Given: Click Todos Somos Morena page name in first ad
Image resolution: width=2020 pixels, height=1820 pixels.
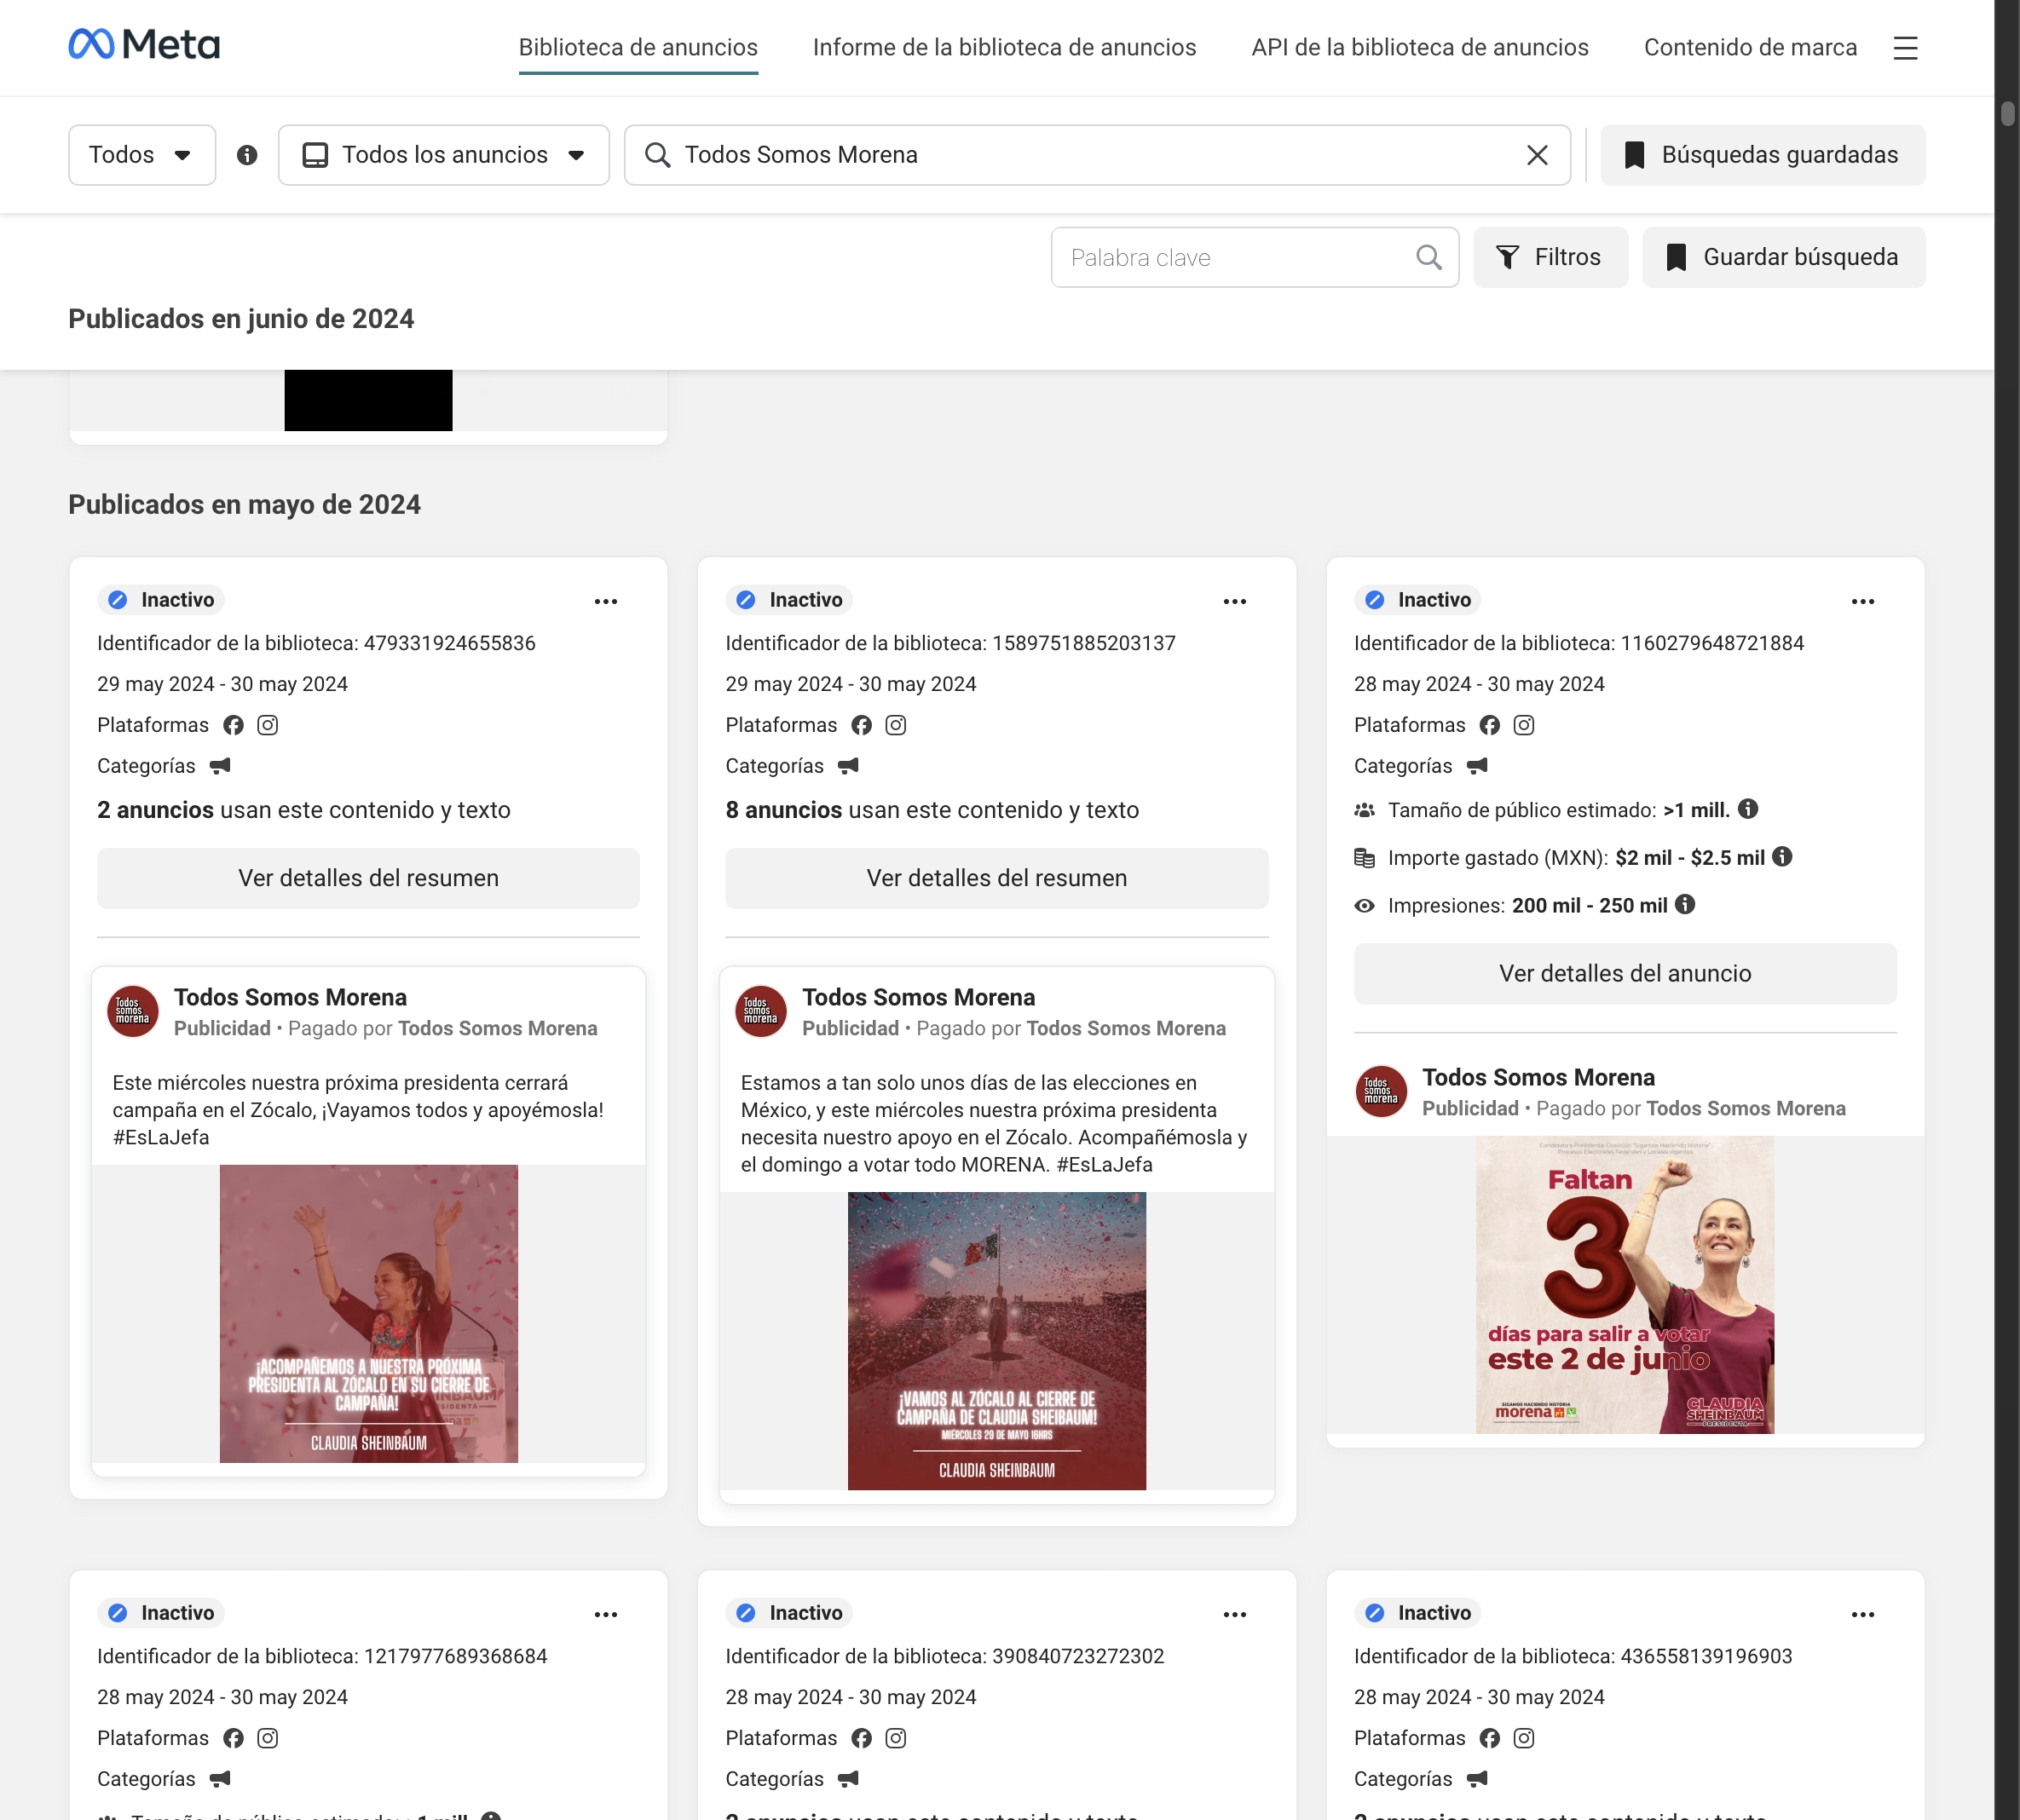Looking at the screenshot, I should point(290,997).
